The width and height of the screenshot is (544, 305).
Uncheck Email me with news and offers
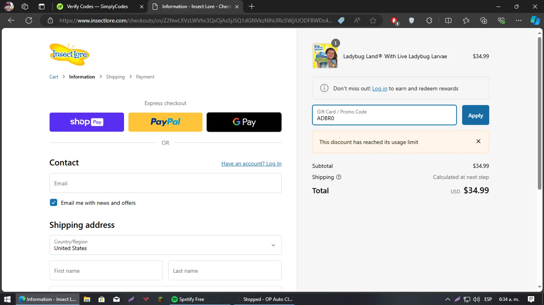(x=53, y=203)
